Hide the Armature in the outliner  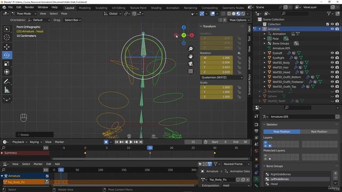pos(332,29)
